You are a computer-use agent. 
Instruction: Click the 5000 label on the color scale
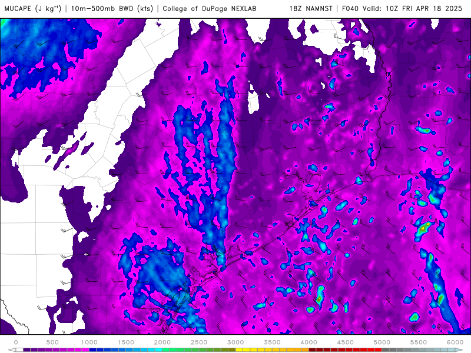[x=382, y=342]
